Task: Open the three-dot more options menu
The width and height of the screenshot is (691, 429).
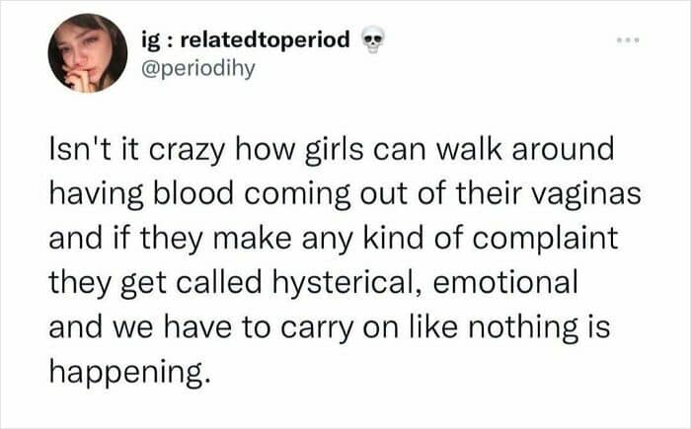Action: (629, 40)
